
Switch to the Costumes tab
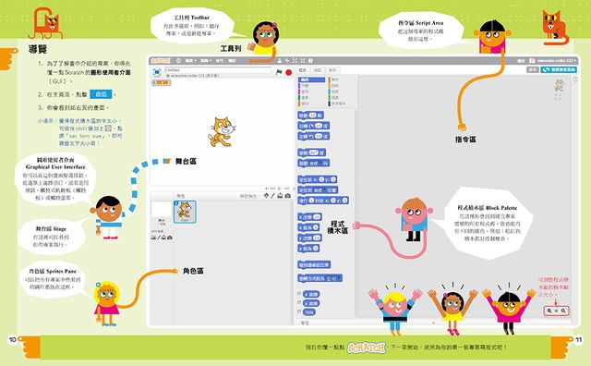click(318, 70)
